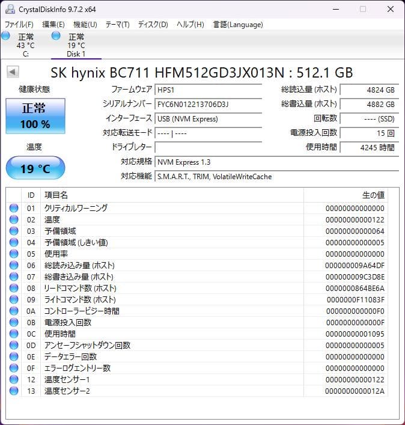This screenshot has width=405, height=425.
Task: Open the ディスク(D) menu
Action: point(153,25)
